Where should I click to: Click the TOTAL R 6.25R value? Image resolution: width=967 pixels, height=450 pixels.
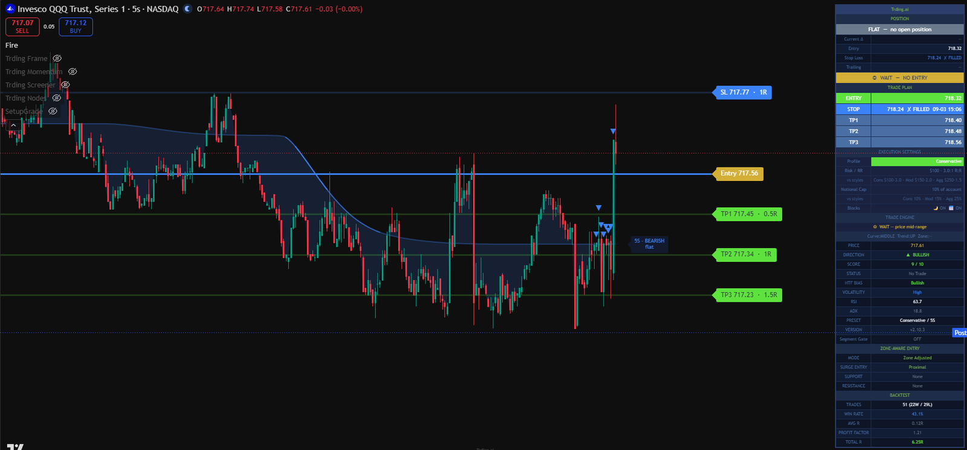(917, 442)
